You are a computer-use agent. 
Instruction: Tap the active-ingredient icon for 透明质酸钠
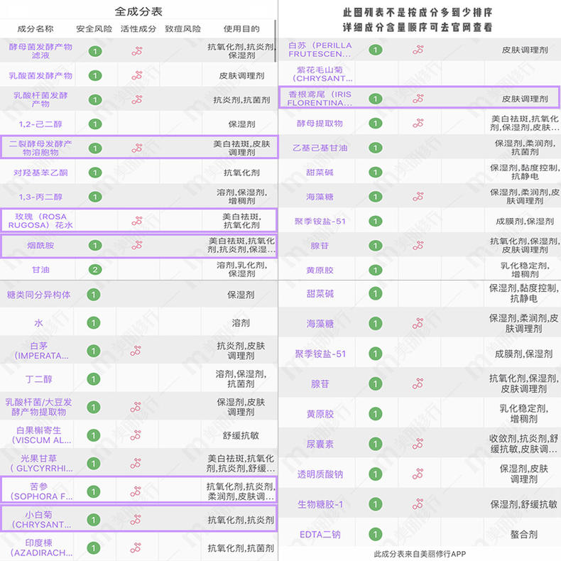coord(418,474)
